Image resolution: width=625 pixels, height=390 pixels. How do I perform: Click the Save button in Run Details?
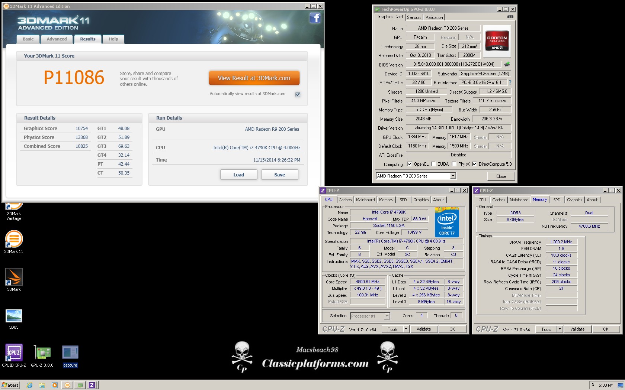(280, 175)
